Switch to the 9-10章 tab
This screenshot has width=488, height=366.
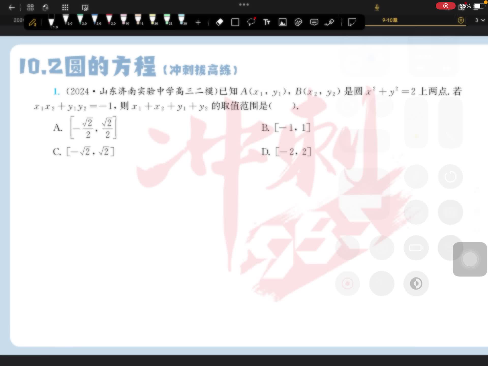390,20
